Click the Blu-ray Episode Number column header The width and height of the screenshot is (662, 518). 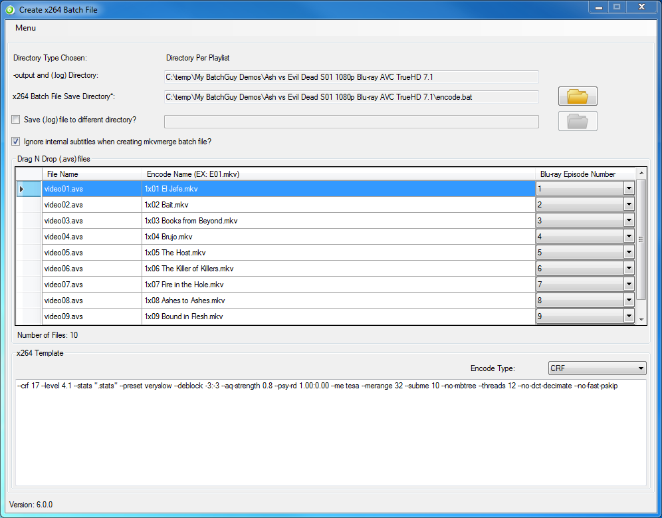pyautogui.click(x=585, y=174)
